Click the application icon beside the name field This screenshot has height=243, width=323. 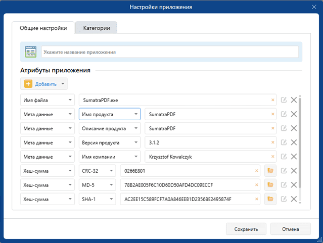point(30,52)
